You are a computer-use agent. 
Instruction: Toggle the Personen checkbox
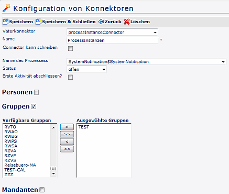(37, 92)
